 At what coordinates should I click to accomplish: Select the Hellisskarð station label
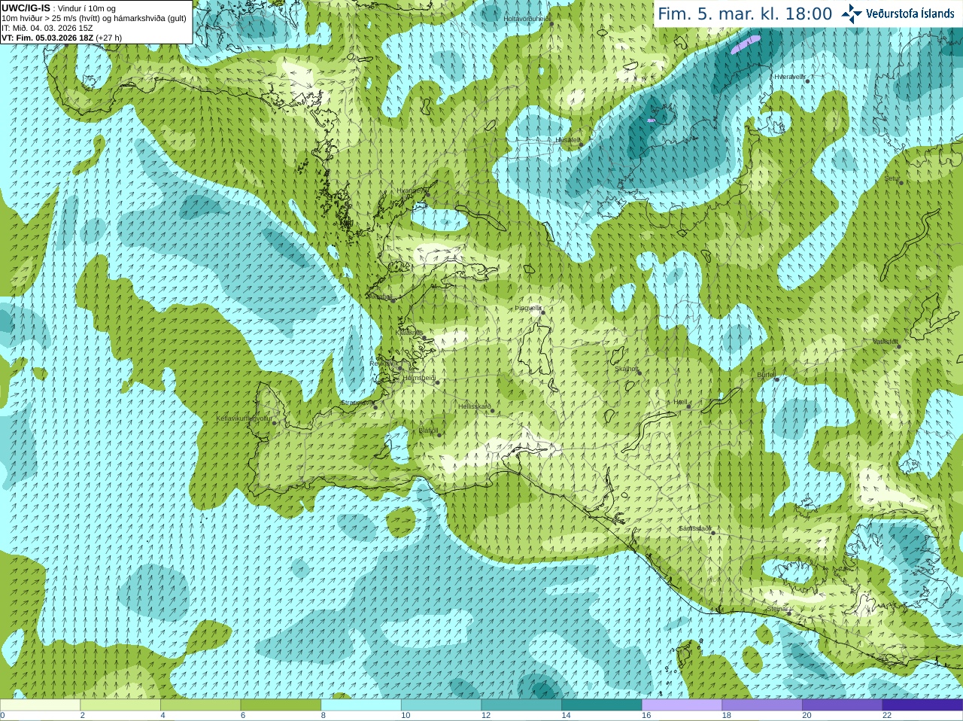[x=474, y=406]
